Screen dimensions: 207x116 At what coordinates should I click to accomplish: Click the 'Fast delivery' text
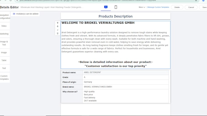[89, 98]
